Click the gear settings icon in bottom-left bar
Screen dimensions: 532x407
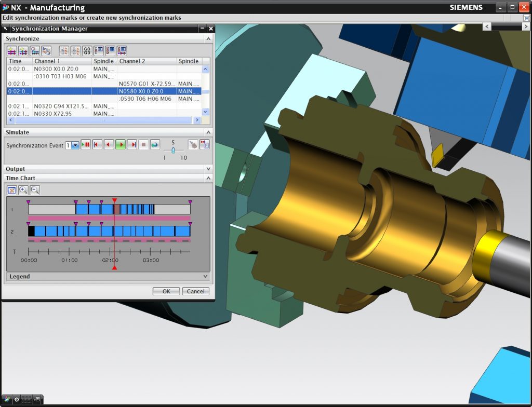(x=17, y=400)
